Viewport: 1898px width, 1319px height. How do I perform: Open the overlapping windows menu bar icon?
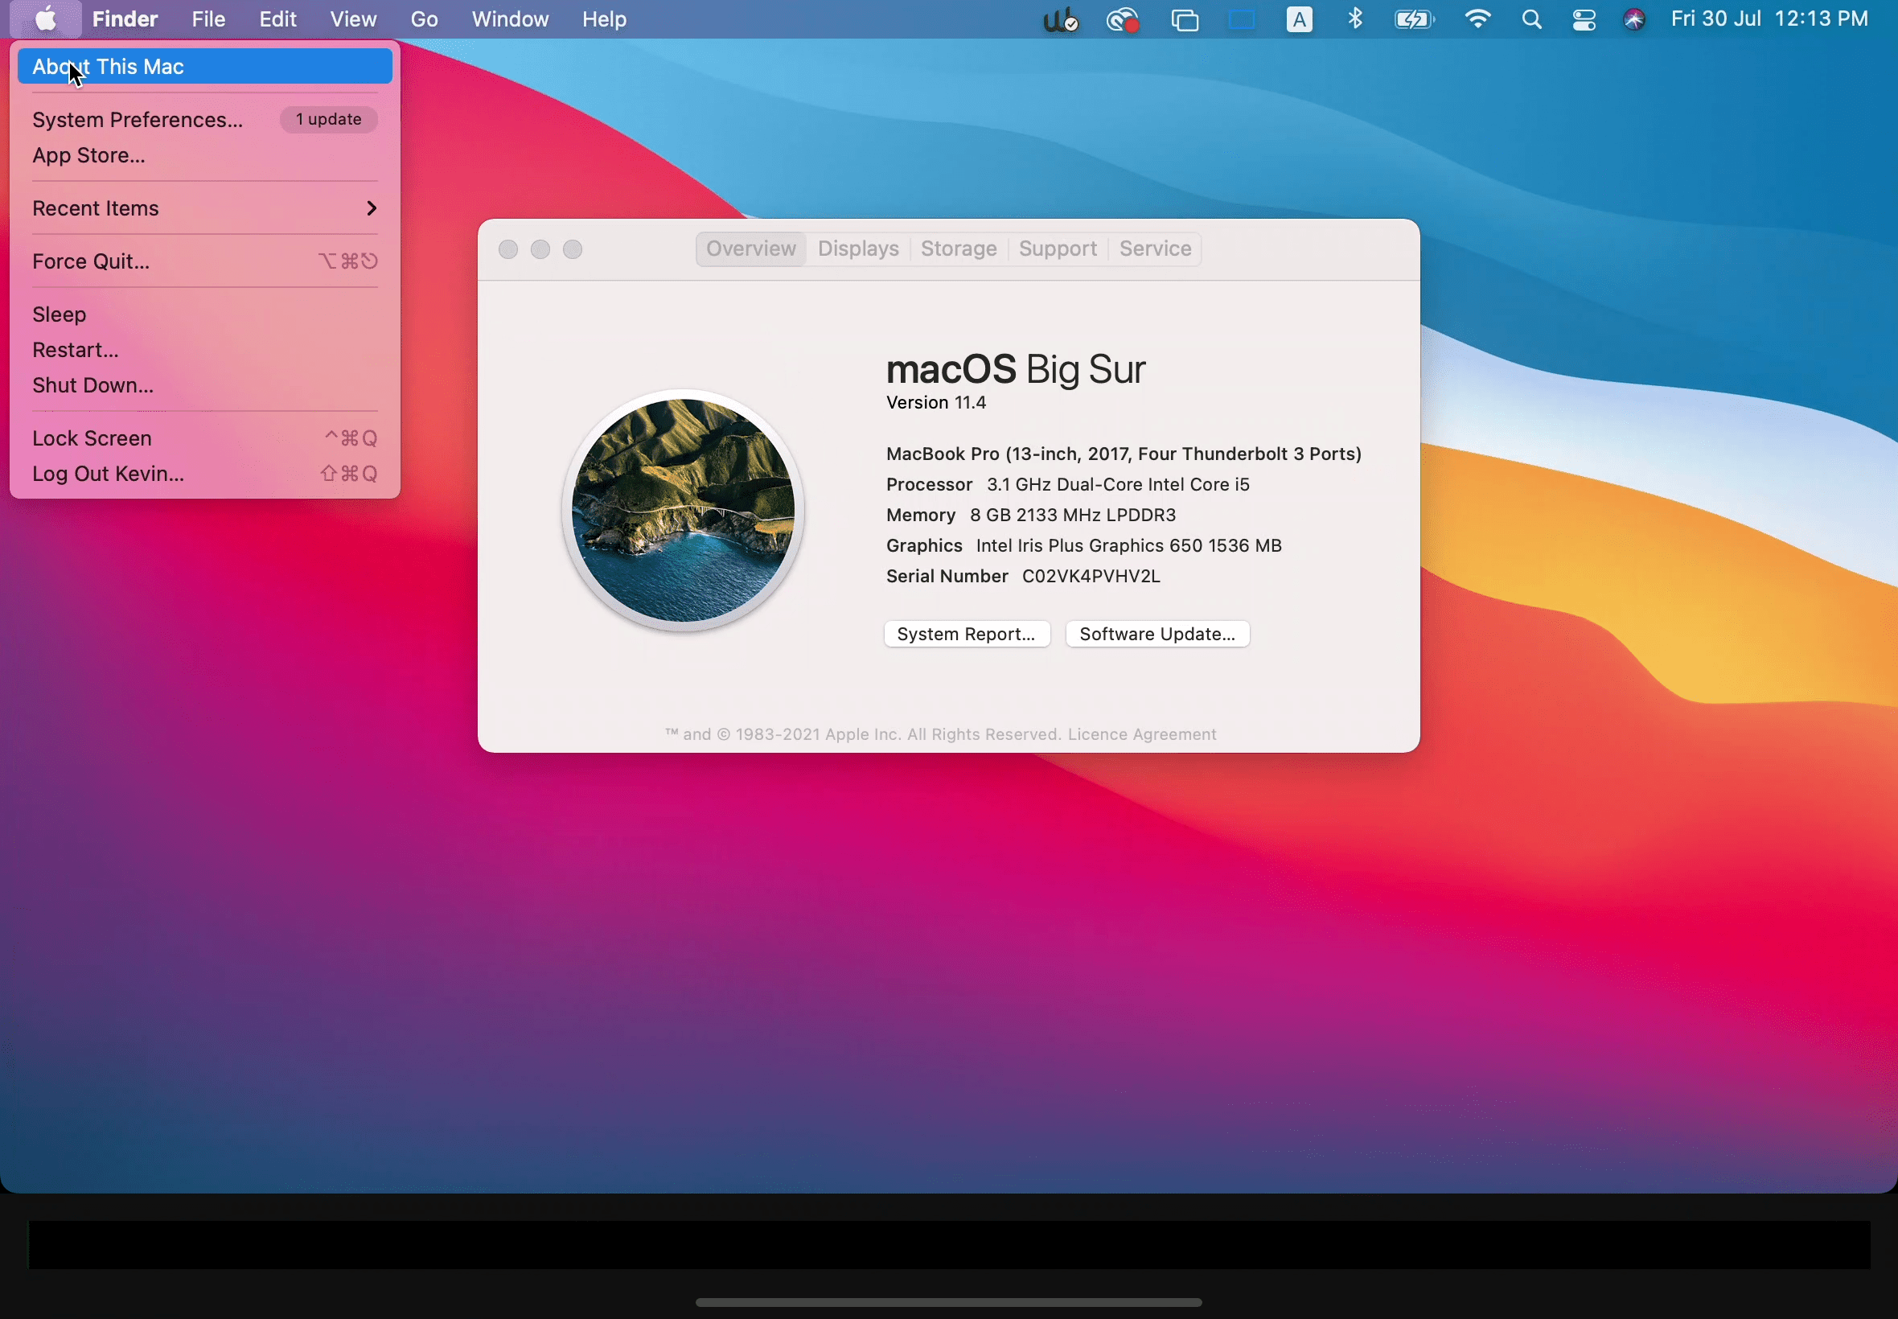click(x=1185, y=19)
